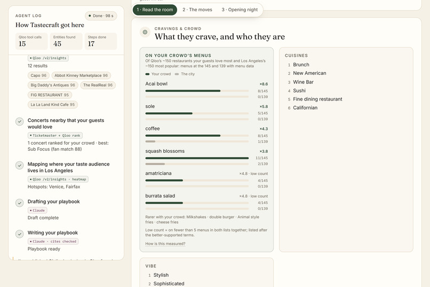Click the Your crowd legend swatch
Viewport: 430px width, 287px height.
(147, 74)
